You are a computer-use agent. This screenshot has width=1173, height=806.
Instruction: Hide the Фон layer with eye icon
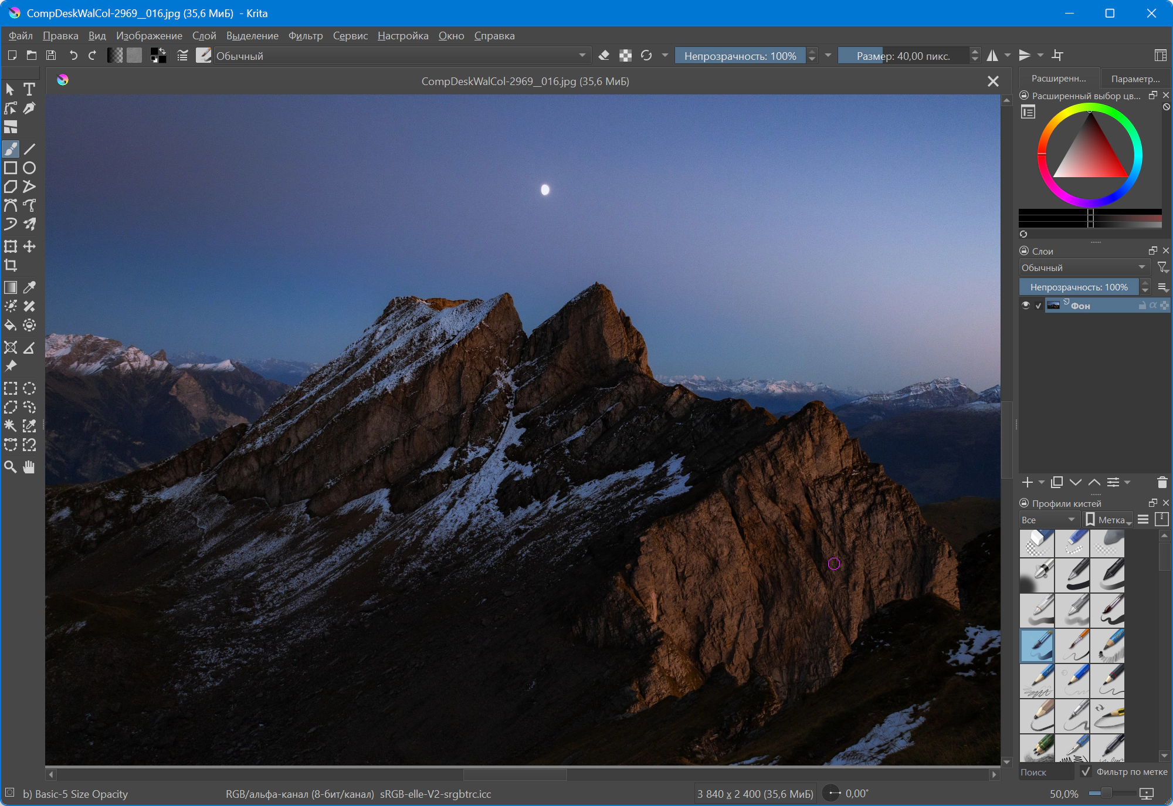(1026, 305)
